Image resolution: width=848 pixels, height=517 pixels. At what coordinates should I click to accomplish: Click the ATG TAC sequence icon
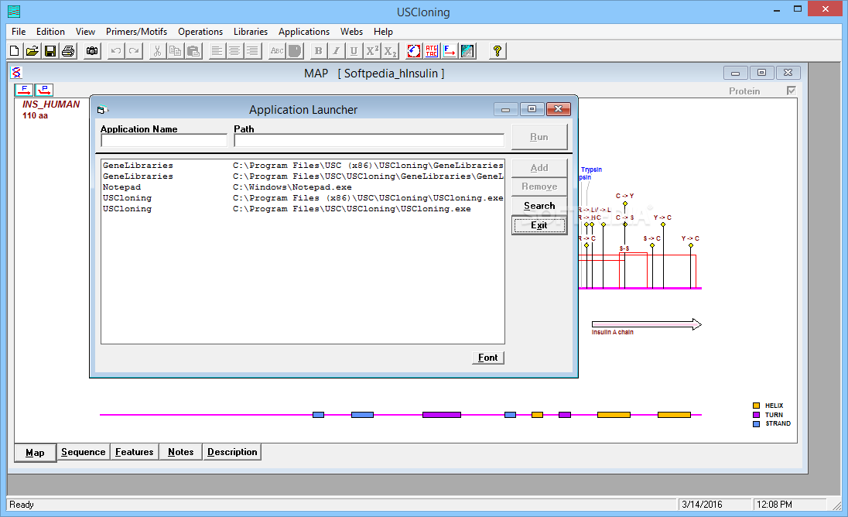[x=432, y=51]
